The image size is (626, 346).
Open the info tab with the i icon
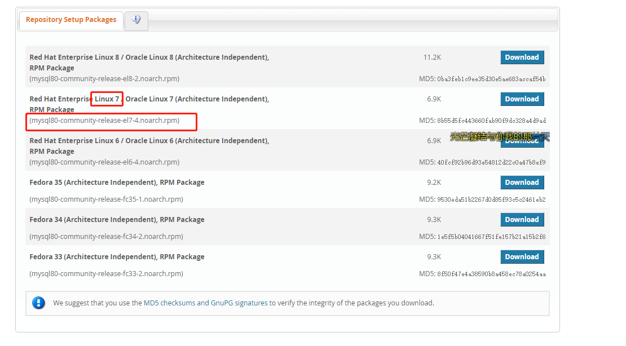coord(136,20)
